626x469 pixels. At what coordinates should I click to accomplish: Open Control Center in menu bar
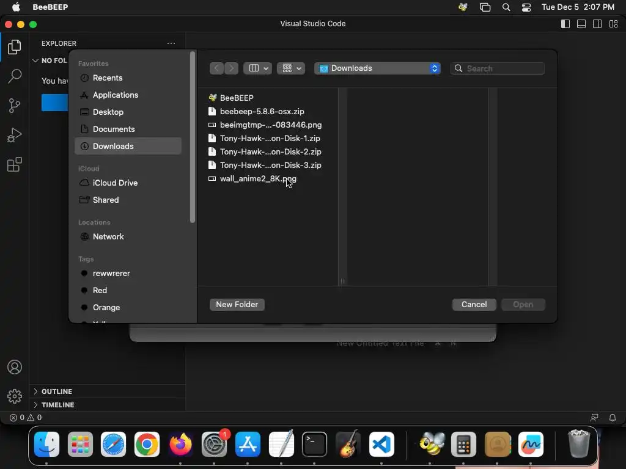(x=526, y=7)
